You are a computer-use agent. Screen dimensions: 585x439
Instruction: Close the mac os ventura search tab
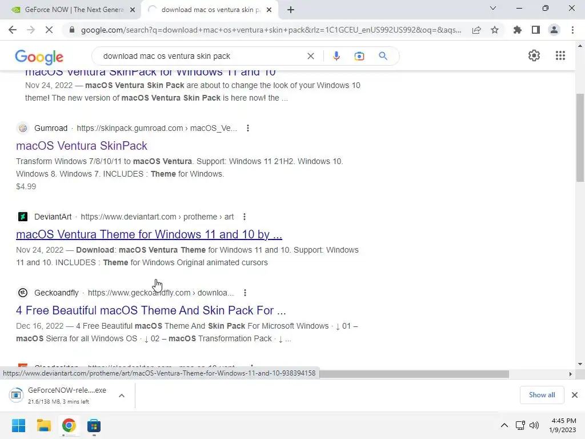tap(269, 10)
